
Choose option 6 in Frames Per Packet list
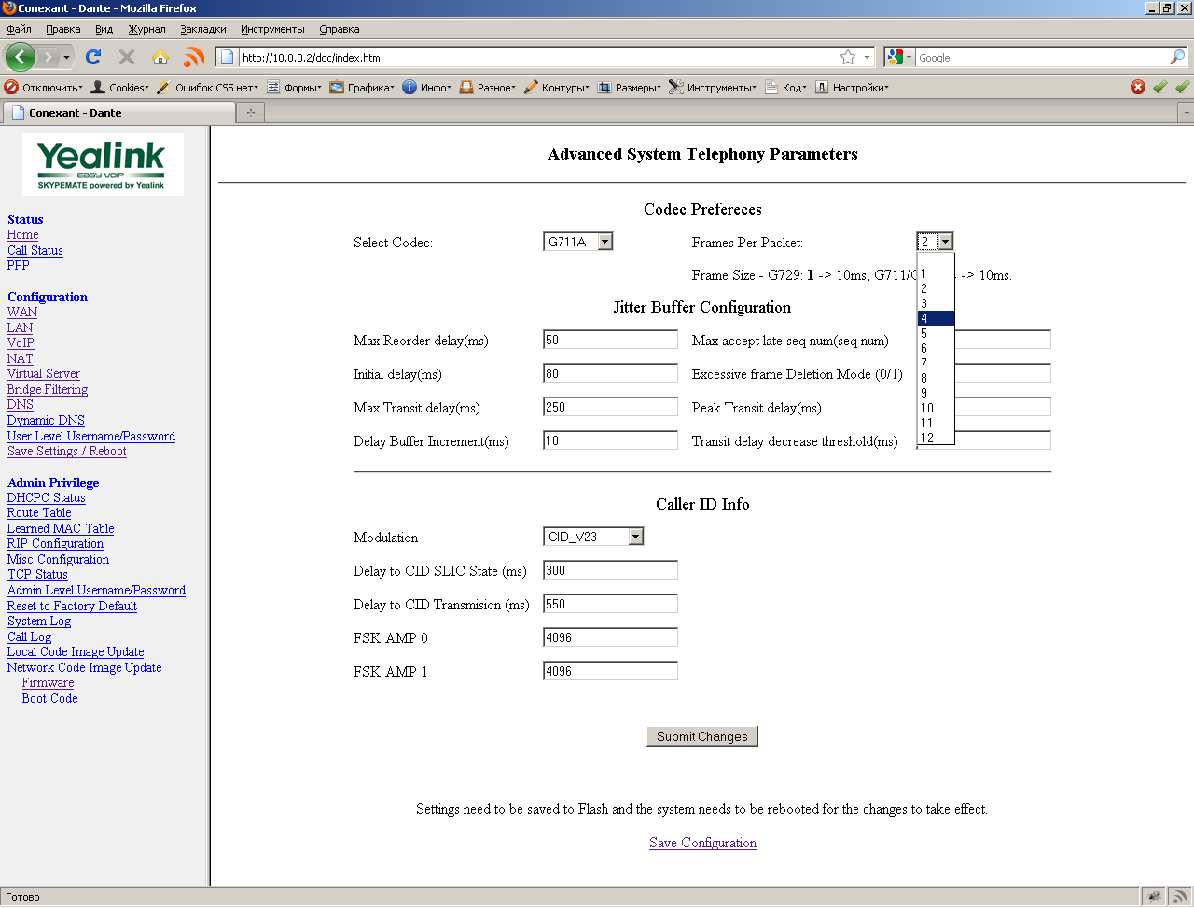pos(936,348)
